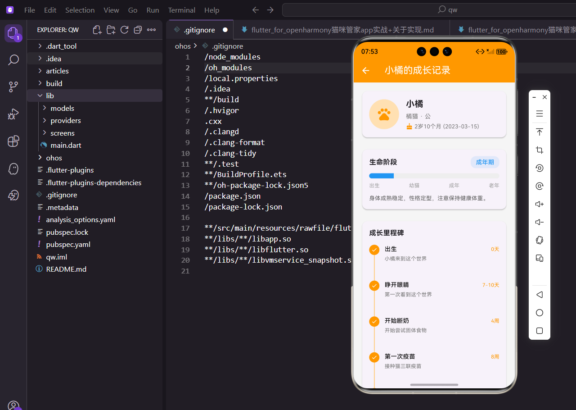576x410 pixels.
Task: Click the 第一次疫苗 milestone entry
Action: [x=434, y=361]
